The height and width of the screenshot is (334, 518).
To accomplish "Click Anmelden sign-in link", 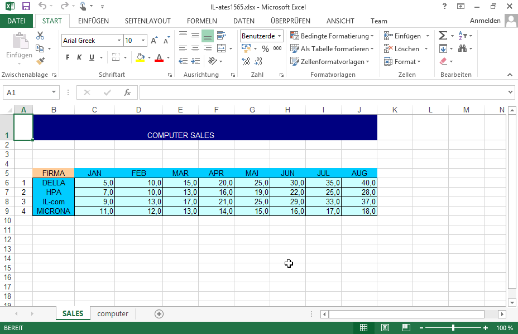I will 485,21.
